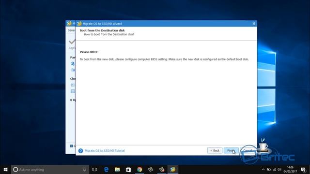Viewport: 310px width, 174px height.
Task: Click the 'Please NOTE:' label
Action: 89,52
